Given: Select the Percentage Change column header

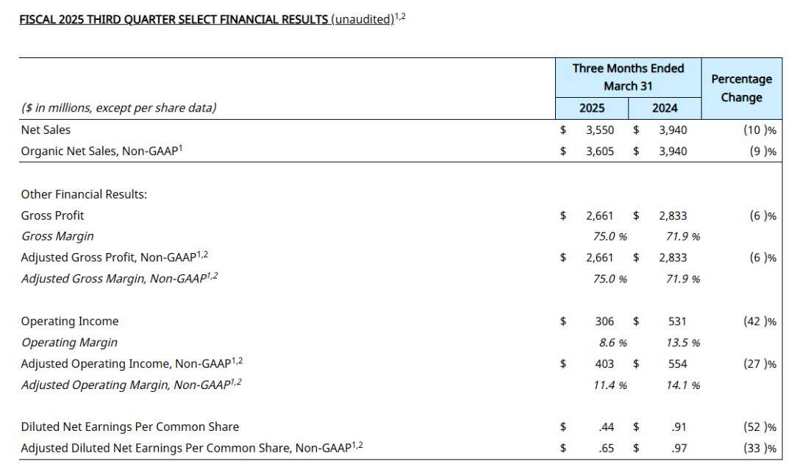Looking at the screenshot, I should click(x=741, y=88).
